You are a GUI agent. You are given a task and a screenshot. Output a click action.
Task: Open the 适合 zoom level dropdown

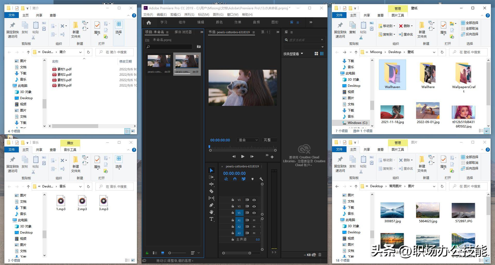pyautogui.click(x=248, y=140)
